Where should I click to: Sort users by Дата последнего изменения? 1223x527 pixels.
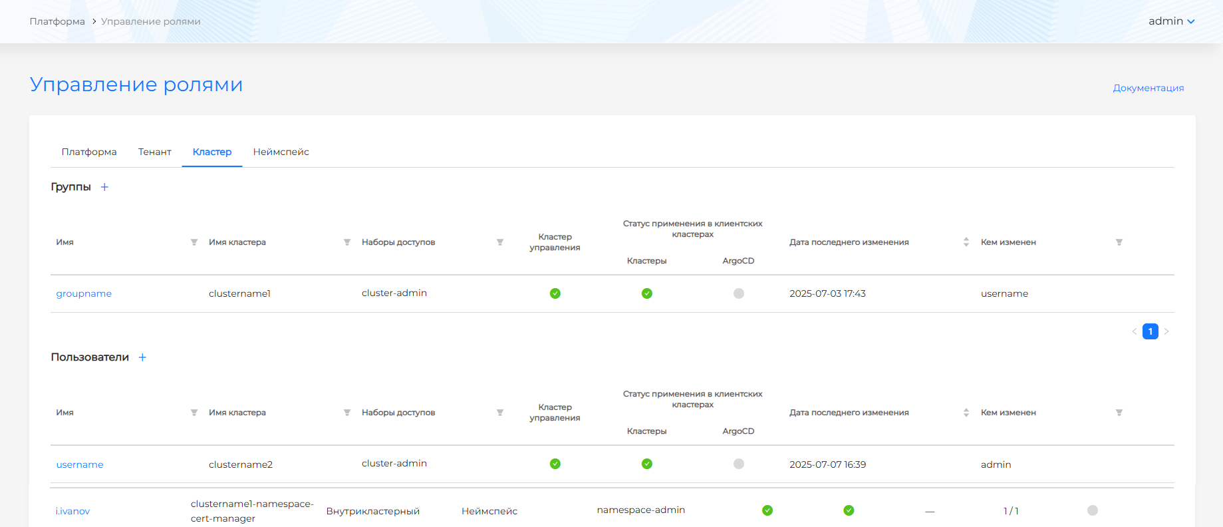pyautogui.click(x=966, y=413)
